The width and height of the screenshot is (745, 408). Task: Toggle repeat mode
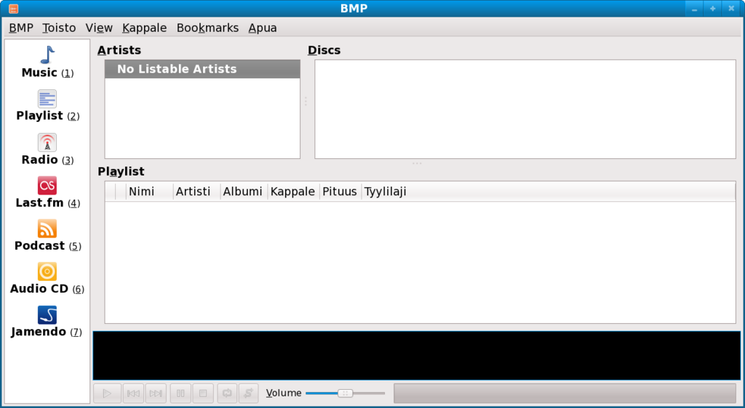coord(227,393)
